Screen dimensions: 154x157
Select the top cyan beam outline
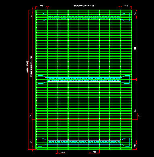pyautogui.click(x=84, y=17)
